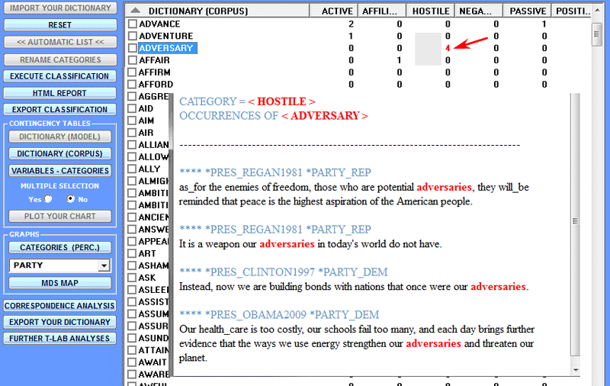Image resolution: width=610 pixels, height=386 pixels.
Task: Open Variables - Categories table
Action: 60,171
